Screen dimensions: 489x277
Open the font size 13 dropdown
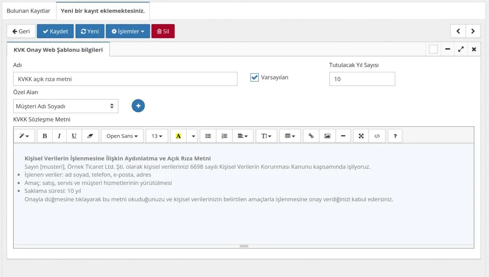[x=157, y=136]
